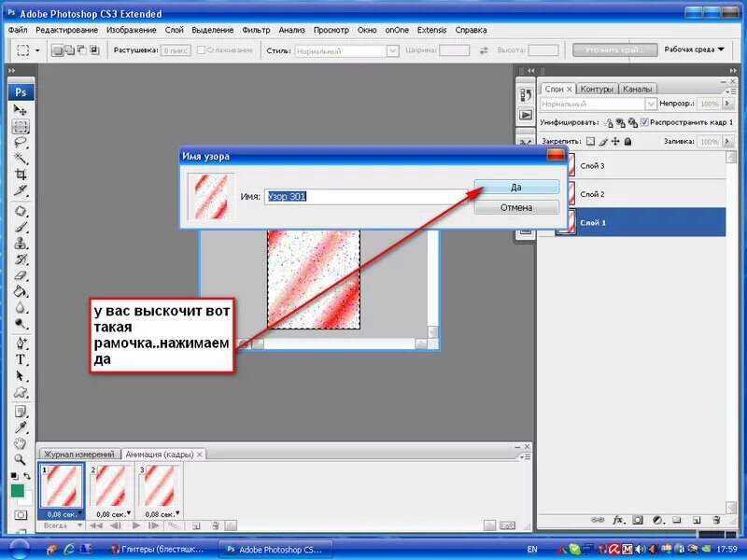Select the Eraser tool

click(x=20, y=275)
